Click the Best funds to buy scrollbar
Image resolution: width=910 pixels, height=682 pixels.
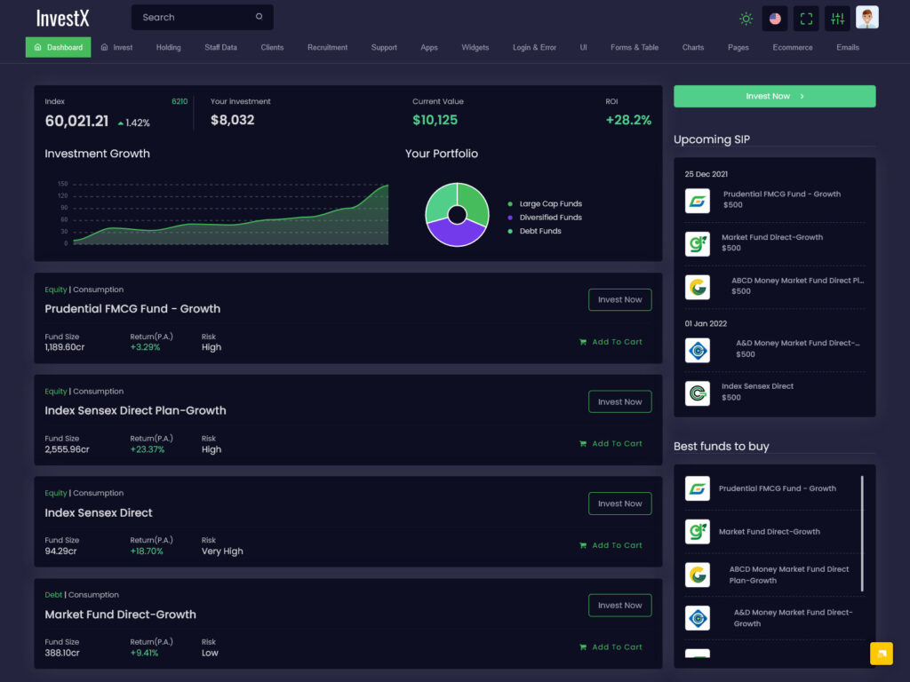coord(862,534)
